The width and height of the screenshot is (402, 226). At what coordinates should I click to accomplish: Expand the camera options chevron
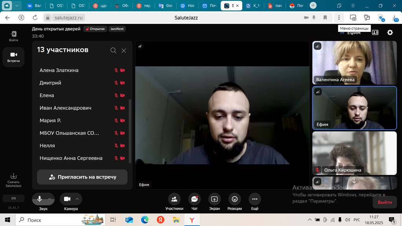click(77, 199)
